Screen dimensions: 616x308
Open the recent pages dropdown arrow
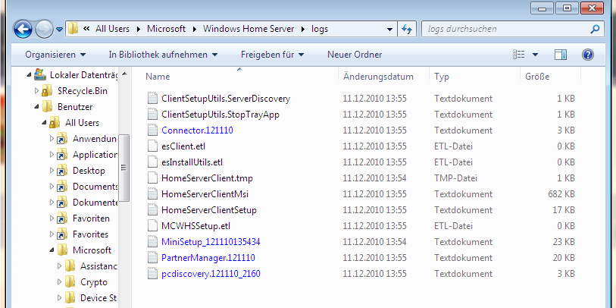pyautogui.click(x=59, y=29)
